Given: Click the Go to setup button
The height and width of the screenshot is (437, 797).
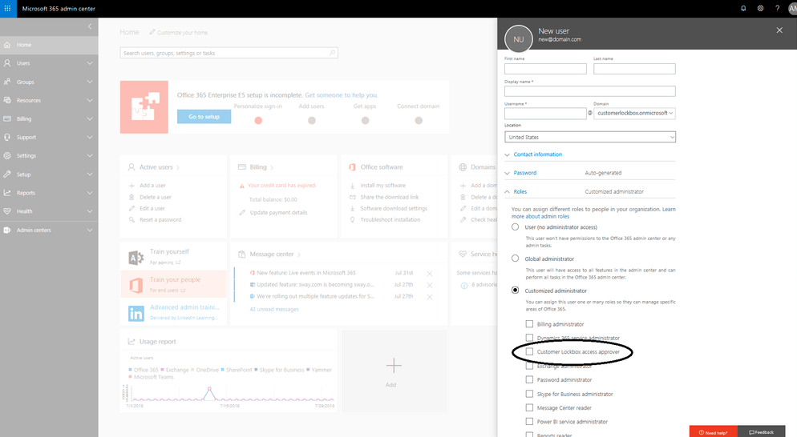Looking at the screenshot, I should pyautogui.click(x=204, y=116).
